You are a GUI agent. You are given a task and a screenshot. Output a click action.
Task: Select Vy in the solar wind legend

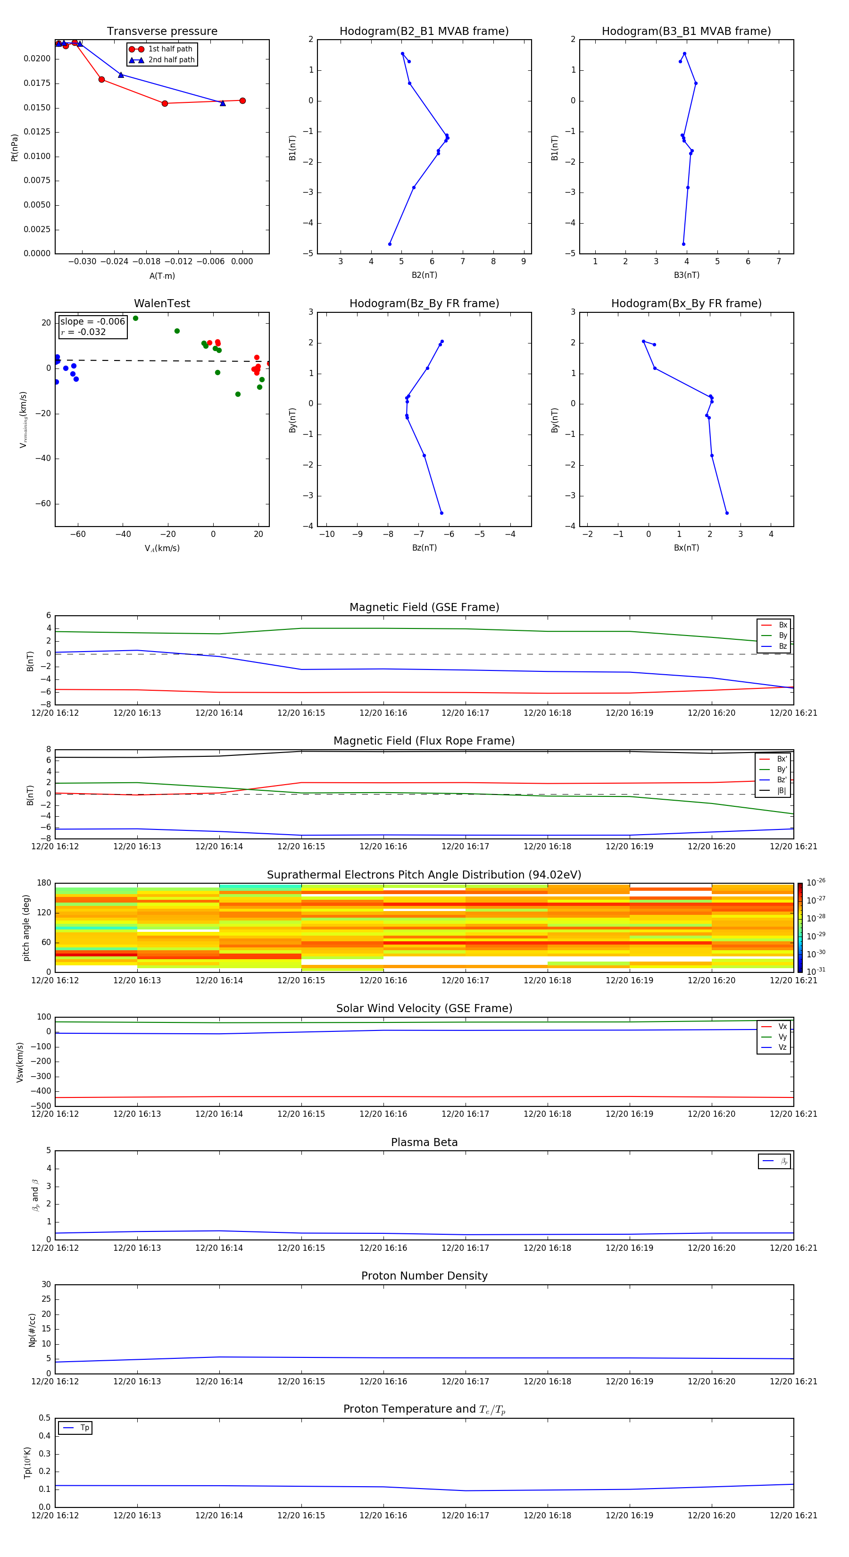774,1037
